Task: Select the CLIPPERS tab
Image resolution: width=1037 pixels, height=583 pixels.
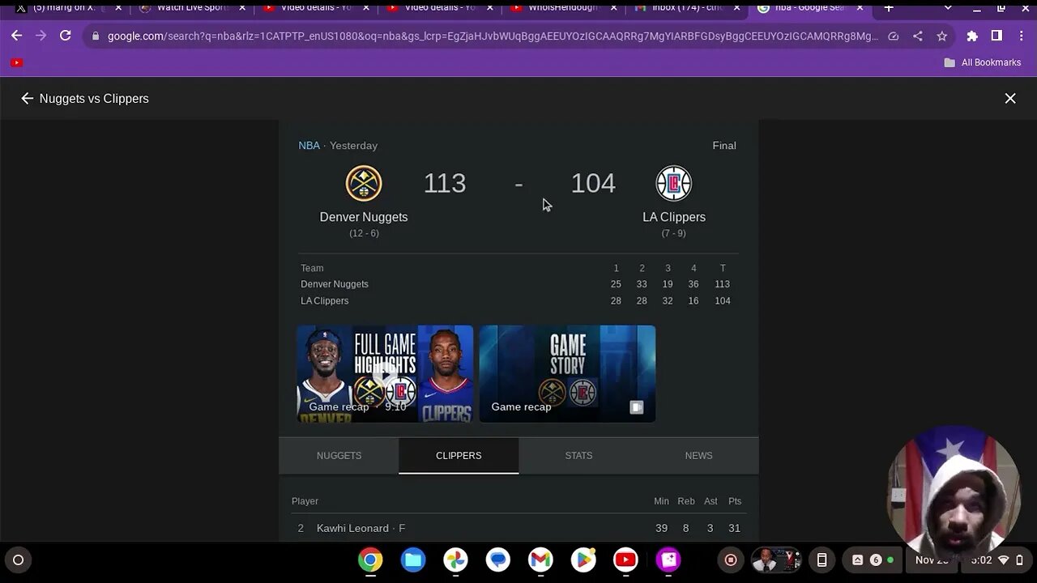Action: click(x=459, y=456)
